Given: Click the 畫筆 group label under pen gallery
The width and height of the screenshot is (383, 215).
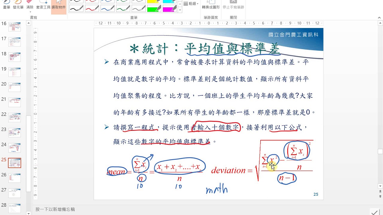Looking at the screenshot, I should point(134,18).
